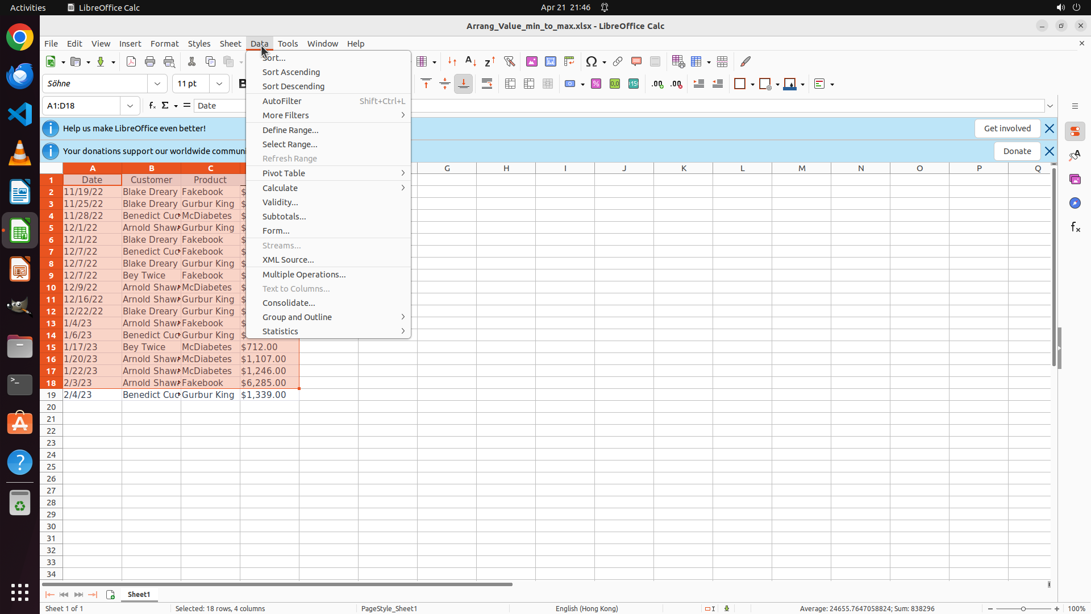Click the Insert Hyperlink icon
The height and width of the screenshot is (614, 1091).
618,61
